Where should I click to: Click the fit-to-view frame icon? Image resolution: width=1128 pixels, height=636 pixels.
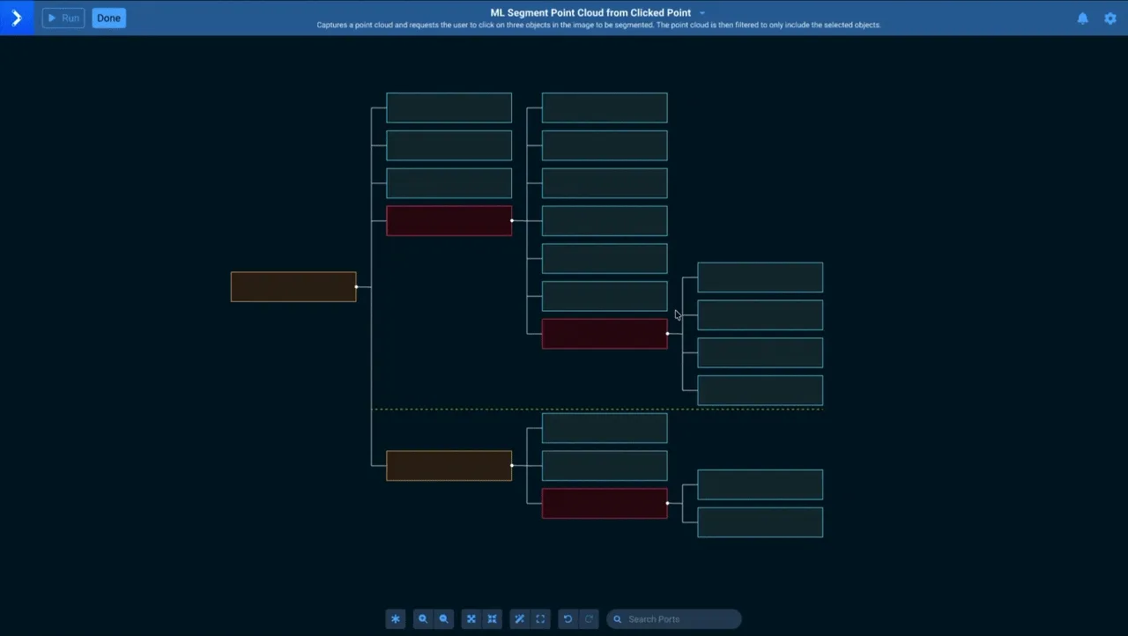coord(540,618)
